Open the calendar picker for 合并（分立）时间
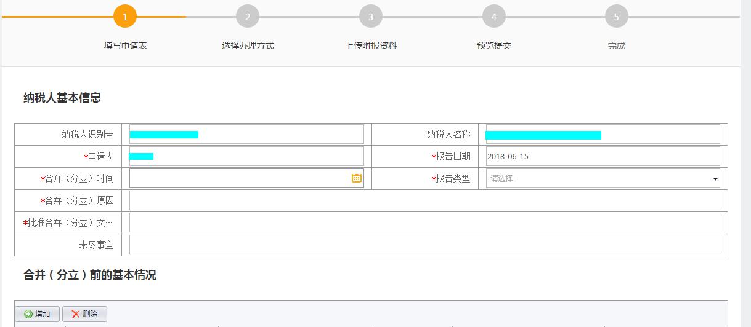Screen dimensions: 751x327 (x=357, y=178)
